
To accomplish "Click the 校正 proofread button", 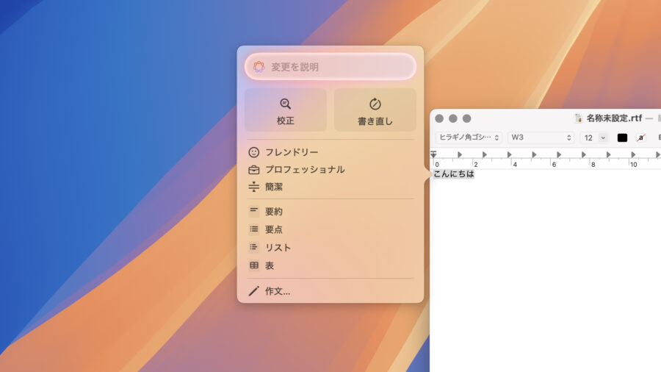I will point(286,110).
